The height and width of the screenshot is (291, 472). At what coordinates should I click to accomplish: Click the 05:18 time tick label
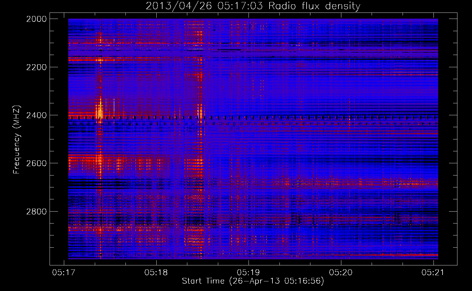tap(156, 272)
